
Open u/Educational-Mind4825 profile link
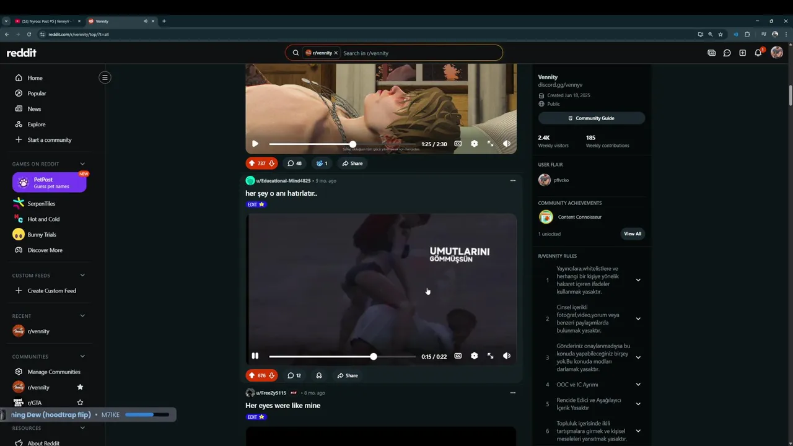pos(283,181)
